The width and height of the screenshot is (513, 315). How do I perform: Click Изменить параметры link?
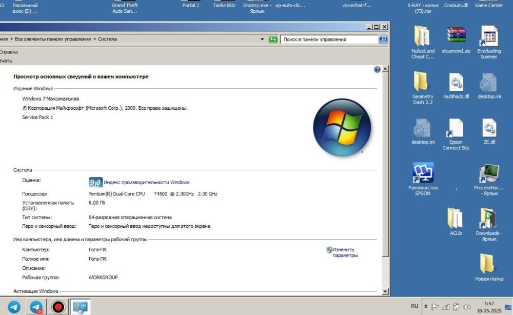[x=345, y=252]
